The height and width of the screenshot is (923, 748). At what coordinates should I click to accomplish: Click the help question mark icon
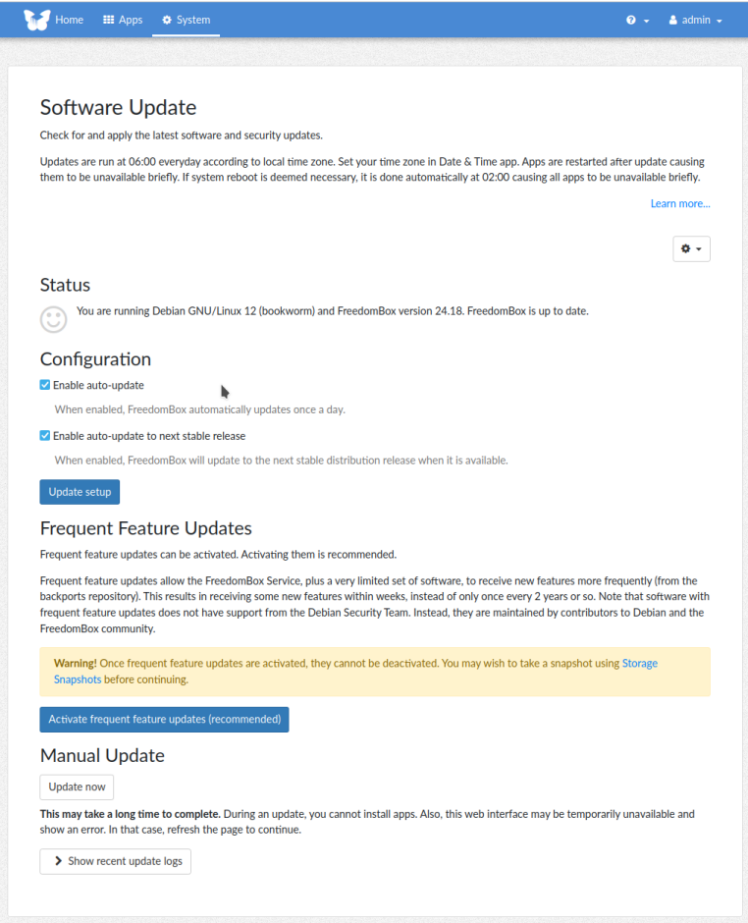[631, 21]
